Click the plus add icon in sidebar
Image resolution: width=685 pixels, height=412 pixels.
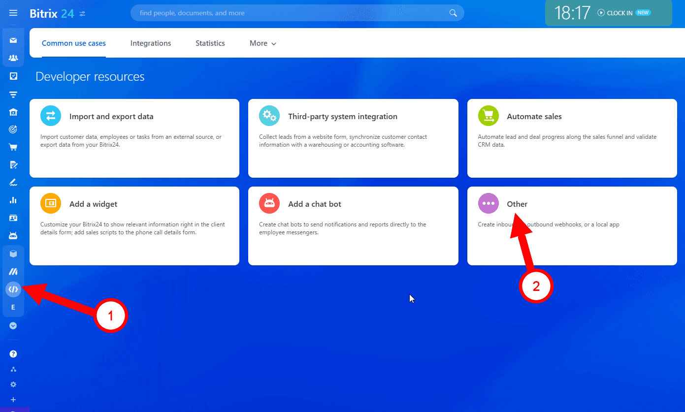pos(13,400)
